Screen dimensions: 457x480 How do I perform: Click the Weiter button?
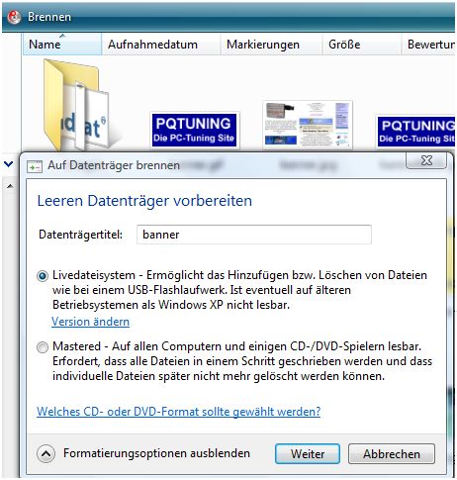click(308, 454)
